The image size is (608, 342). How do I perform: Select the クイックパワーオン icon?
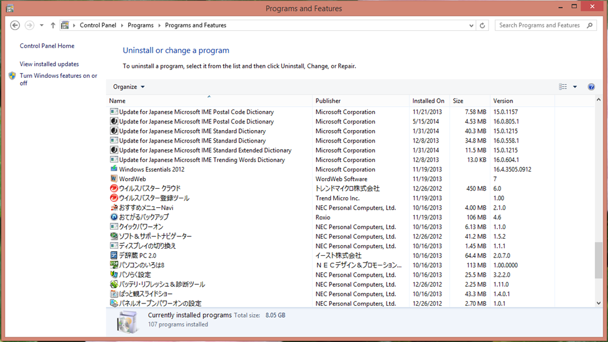pyautogui.click(x=113, y=226)
